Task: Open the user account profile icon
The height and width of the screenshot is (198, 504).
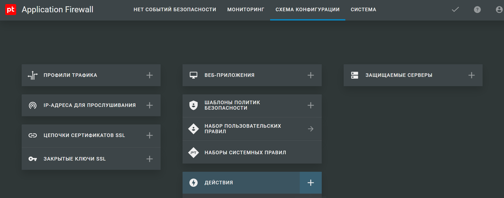Action: click(499, 10)
